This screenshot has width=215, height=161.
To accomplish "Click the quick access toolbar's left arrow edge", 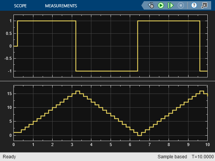I will pos(143,5).
